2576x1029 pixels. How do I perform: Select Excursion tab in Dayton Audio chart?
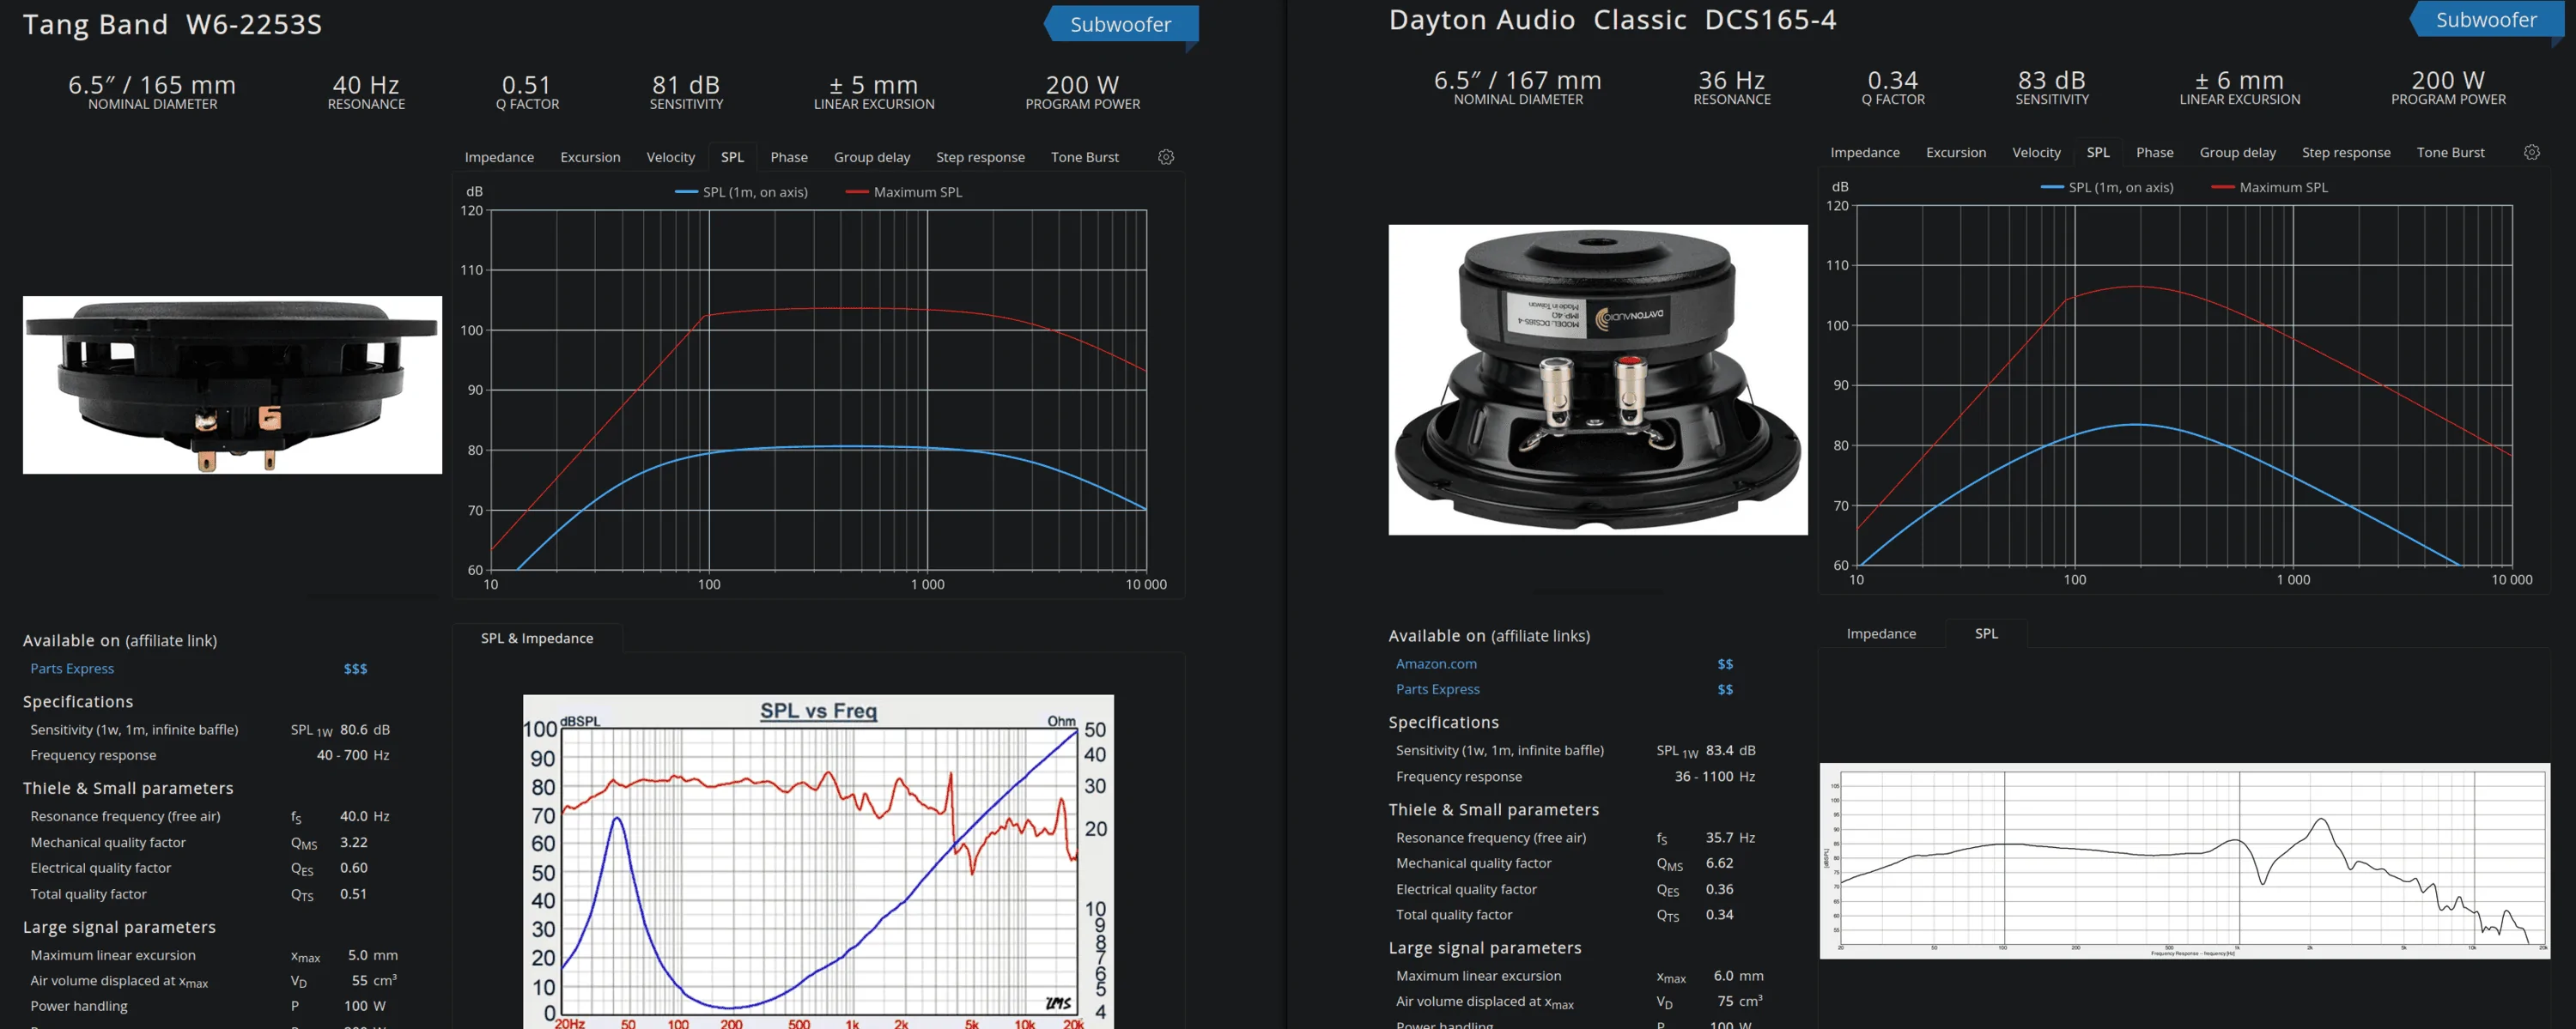tap(1956, 152)
